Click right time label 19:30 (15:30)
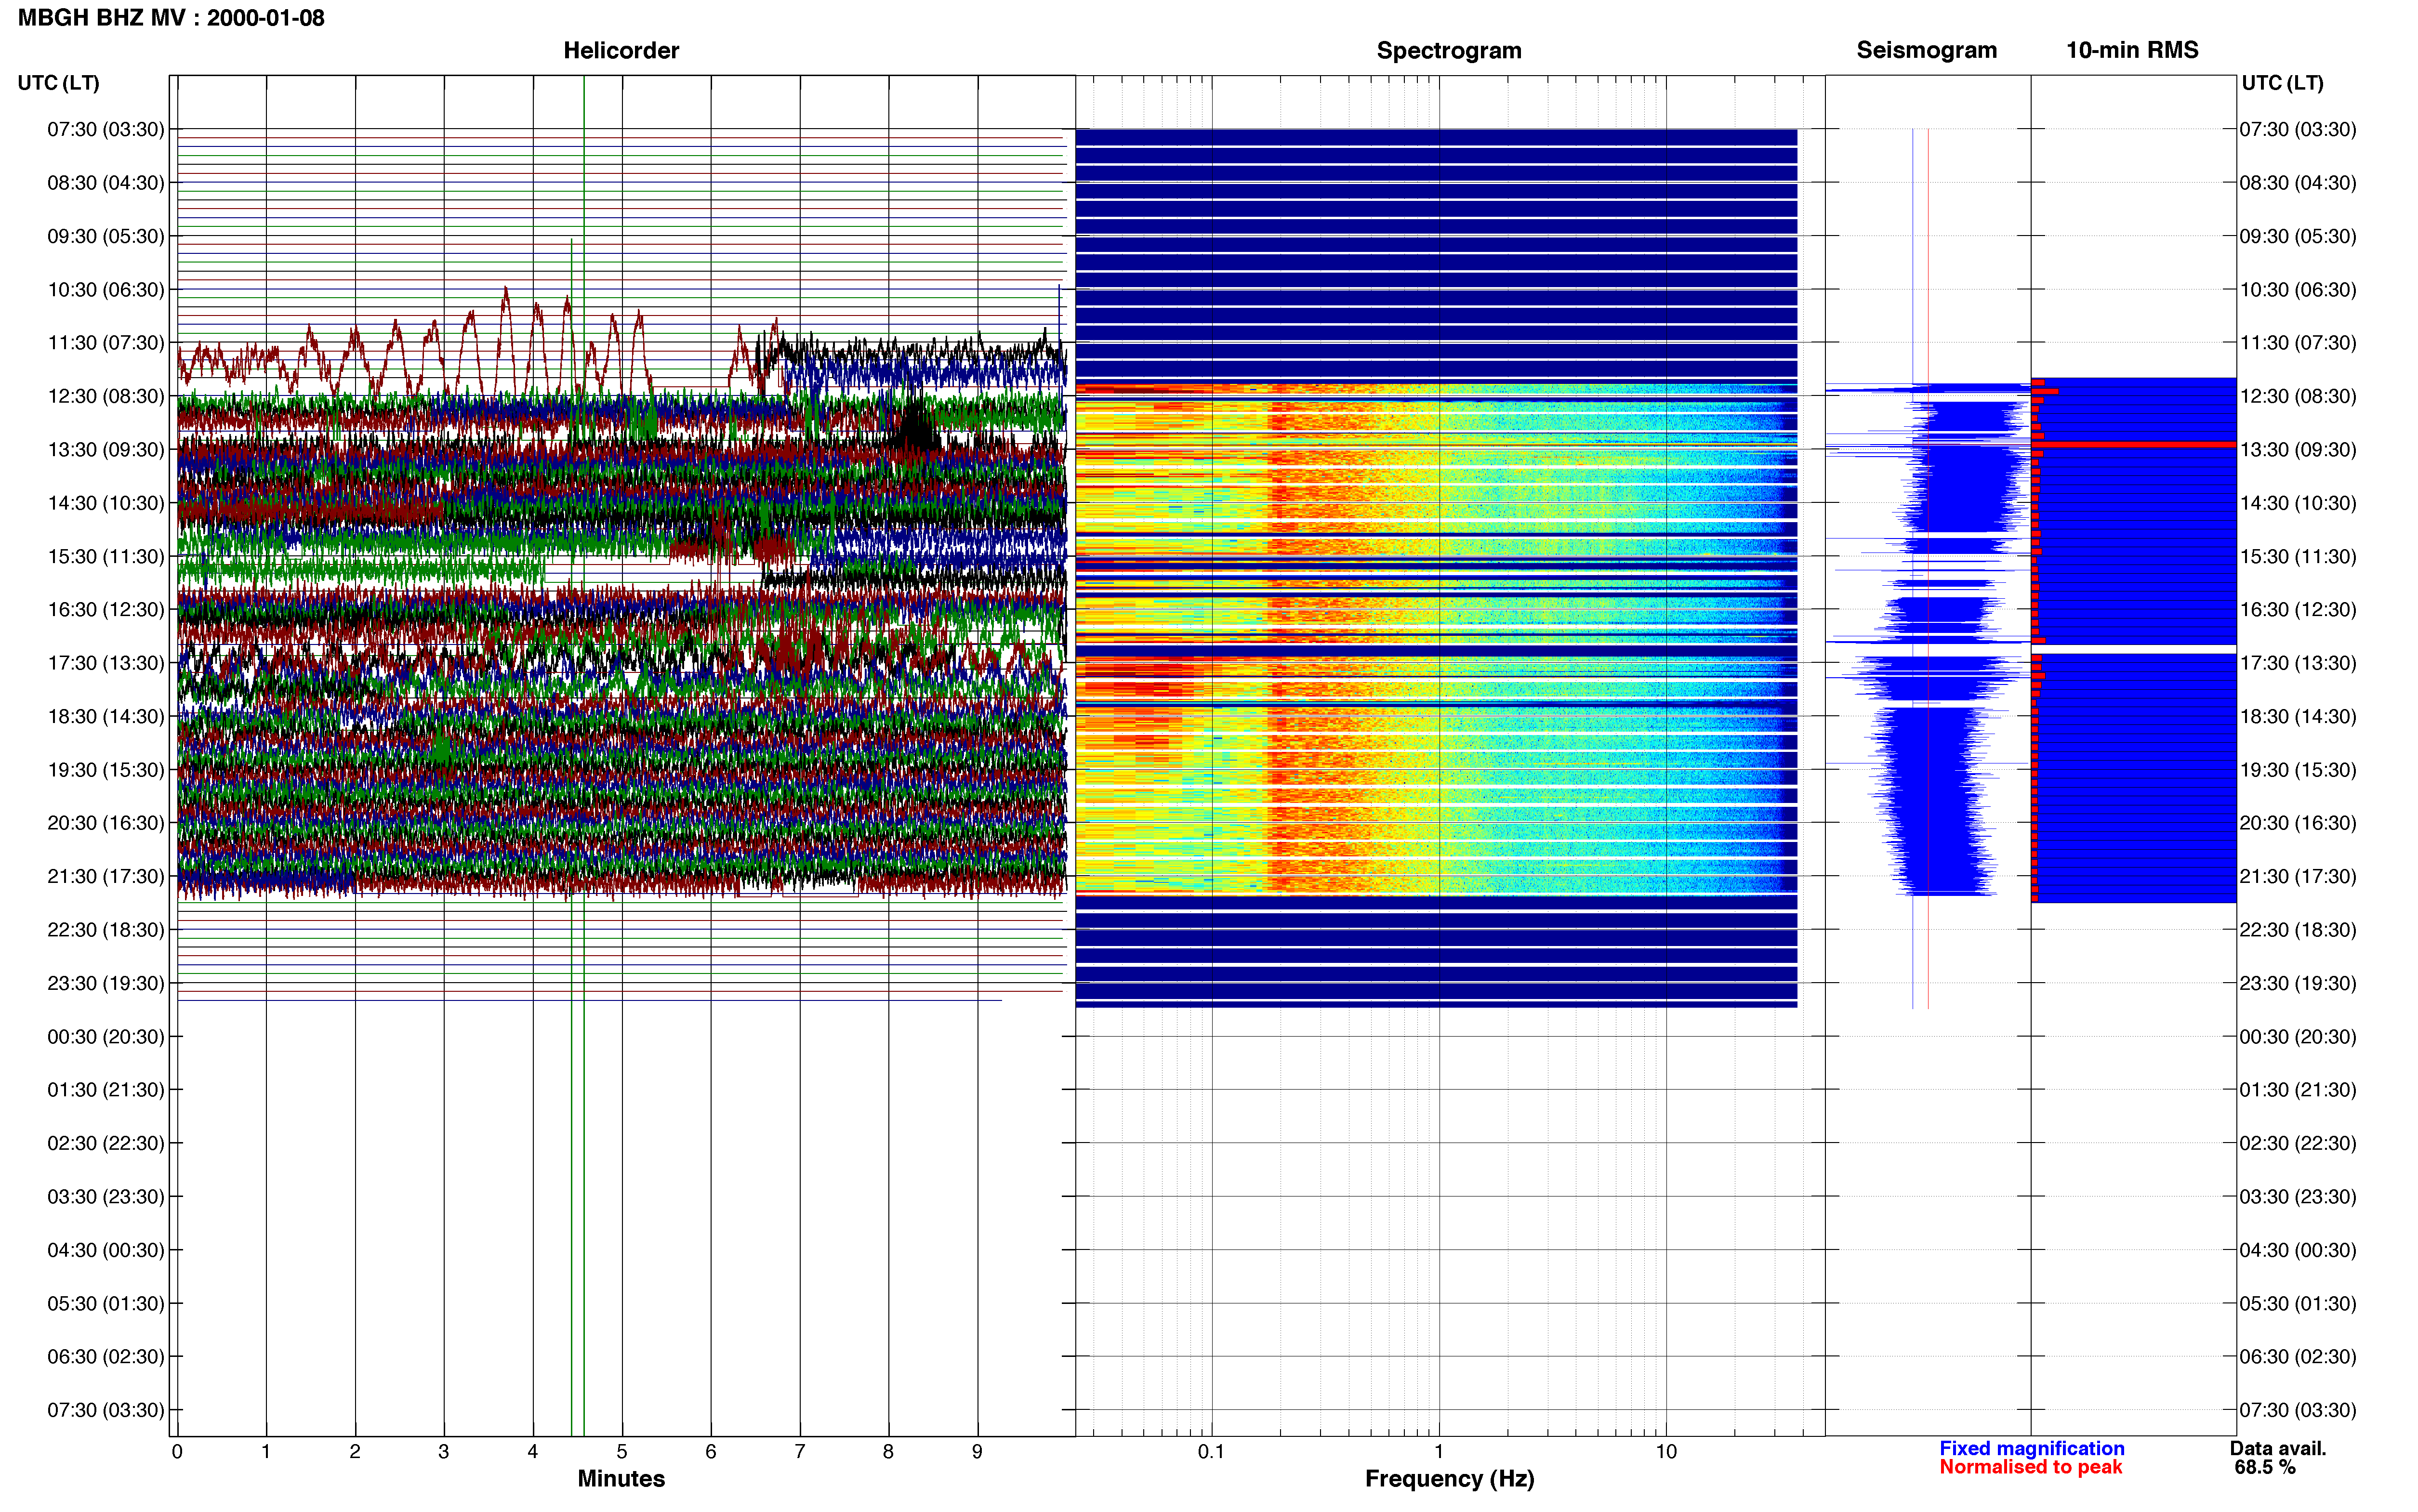The image size is (2418, 1512). [x=2298, y=770]
